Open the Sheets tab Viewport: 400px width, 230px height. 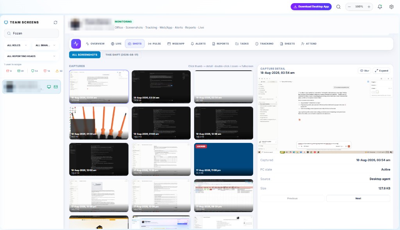287,44
